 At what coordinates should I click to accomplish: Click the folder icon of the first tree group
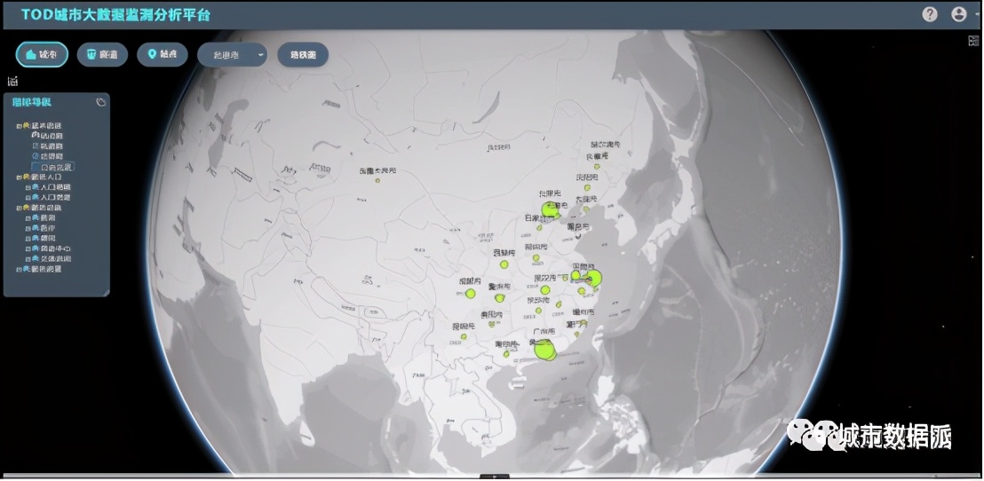tap(27, 125)
